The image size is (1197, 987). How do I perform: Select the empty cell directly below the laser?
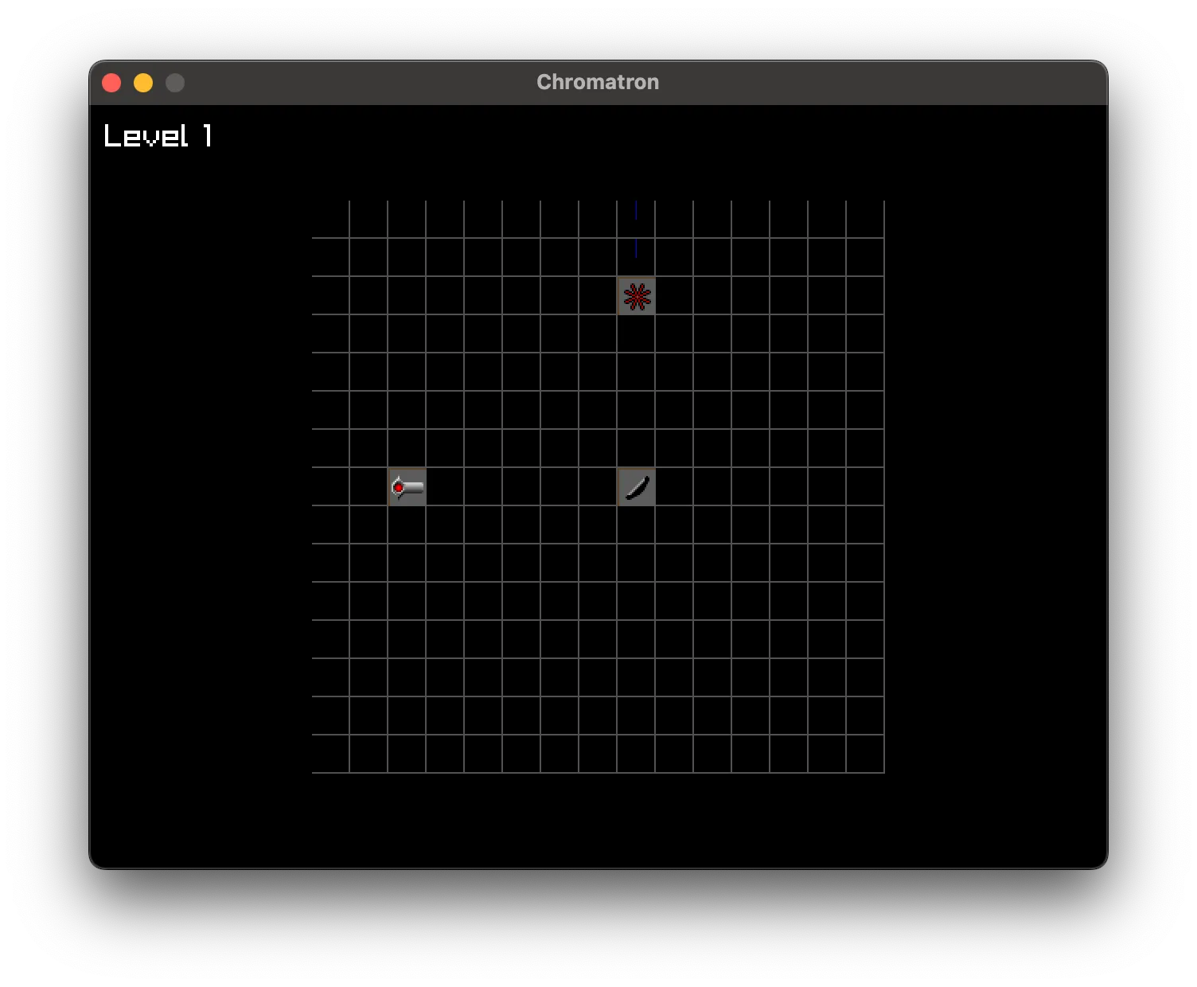(x=407, y=525)
